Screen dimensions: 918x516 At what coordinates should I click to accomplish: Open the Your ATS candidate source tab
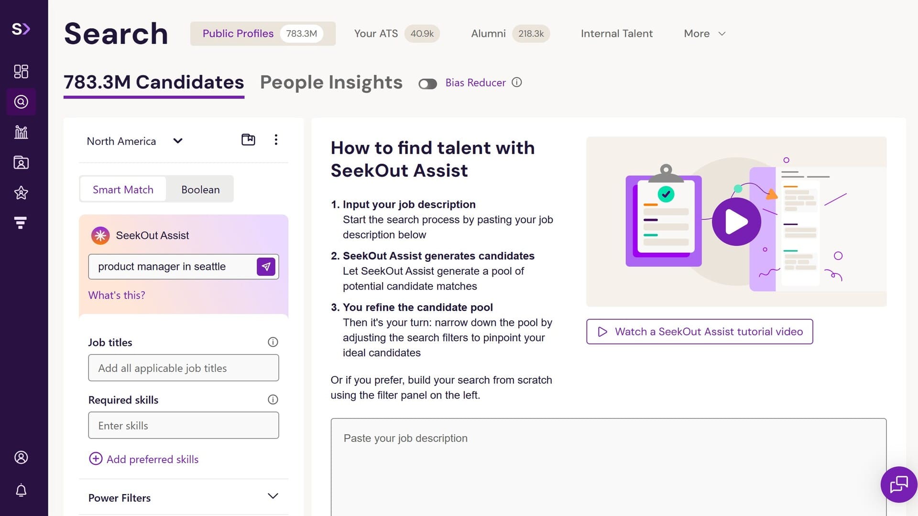click(376, 33)
